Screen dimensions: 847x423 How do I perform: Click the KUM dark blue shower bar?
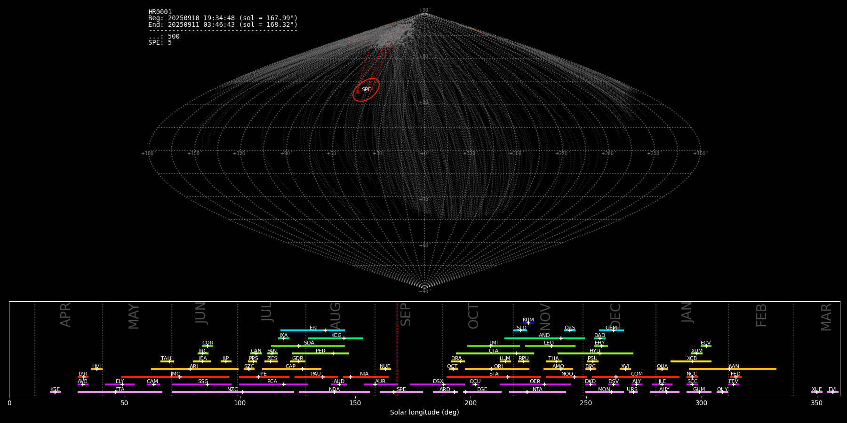click(528, 323)
